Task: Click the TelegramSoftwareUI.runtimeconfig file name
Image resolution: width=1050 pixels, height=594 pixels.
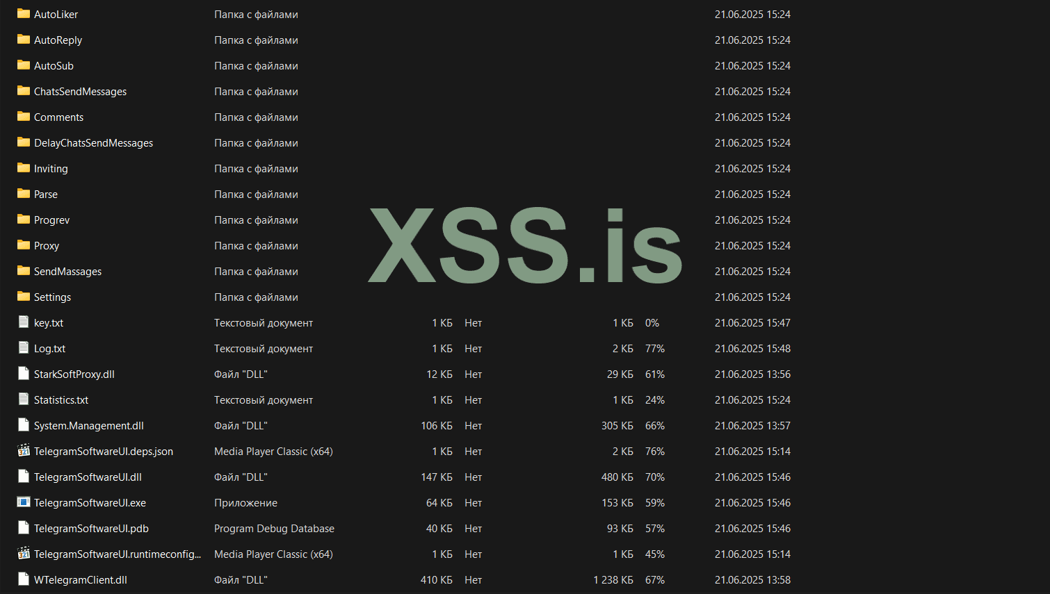Action: coord(118,554)
